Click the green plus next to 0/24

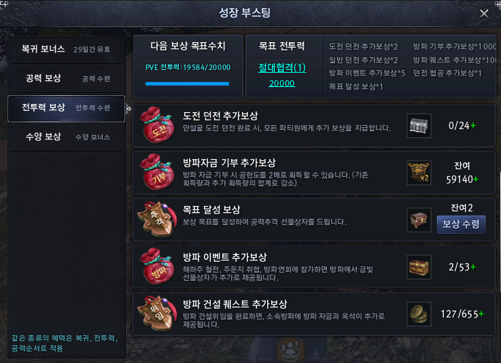[x=473, y=126]
